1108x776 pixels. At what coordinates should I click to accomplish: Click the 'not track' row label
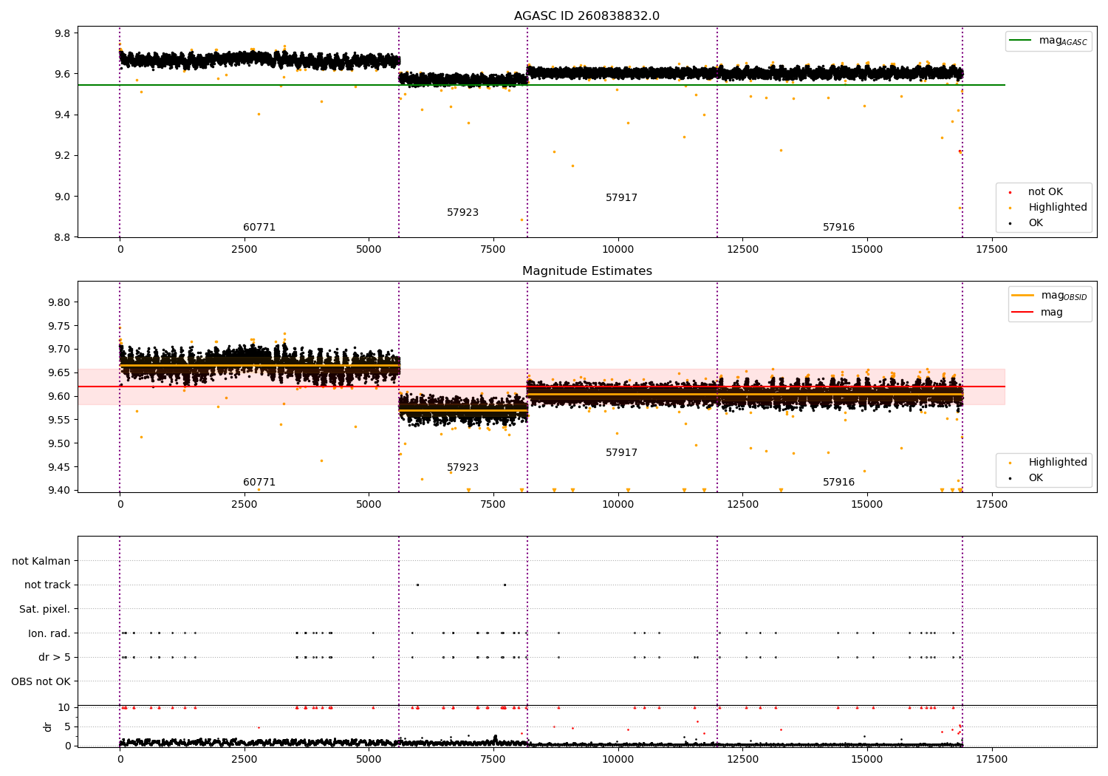[x=47, y=585]
